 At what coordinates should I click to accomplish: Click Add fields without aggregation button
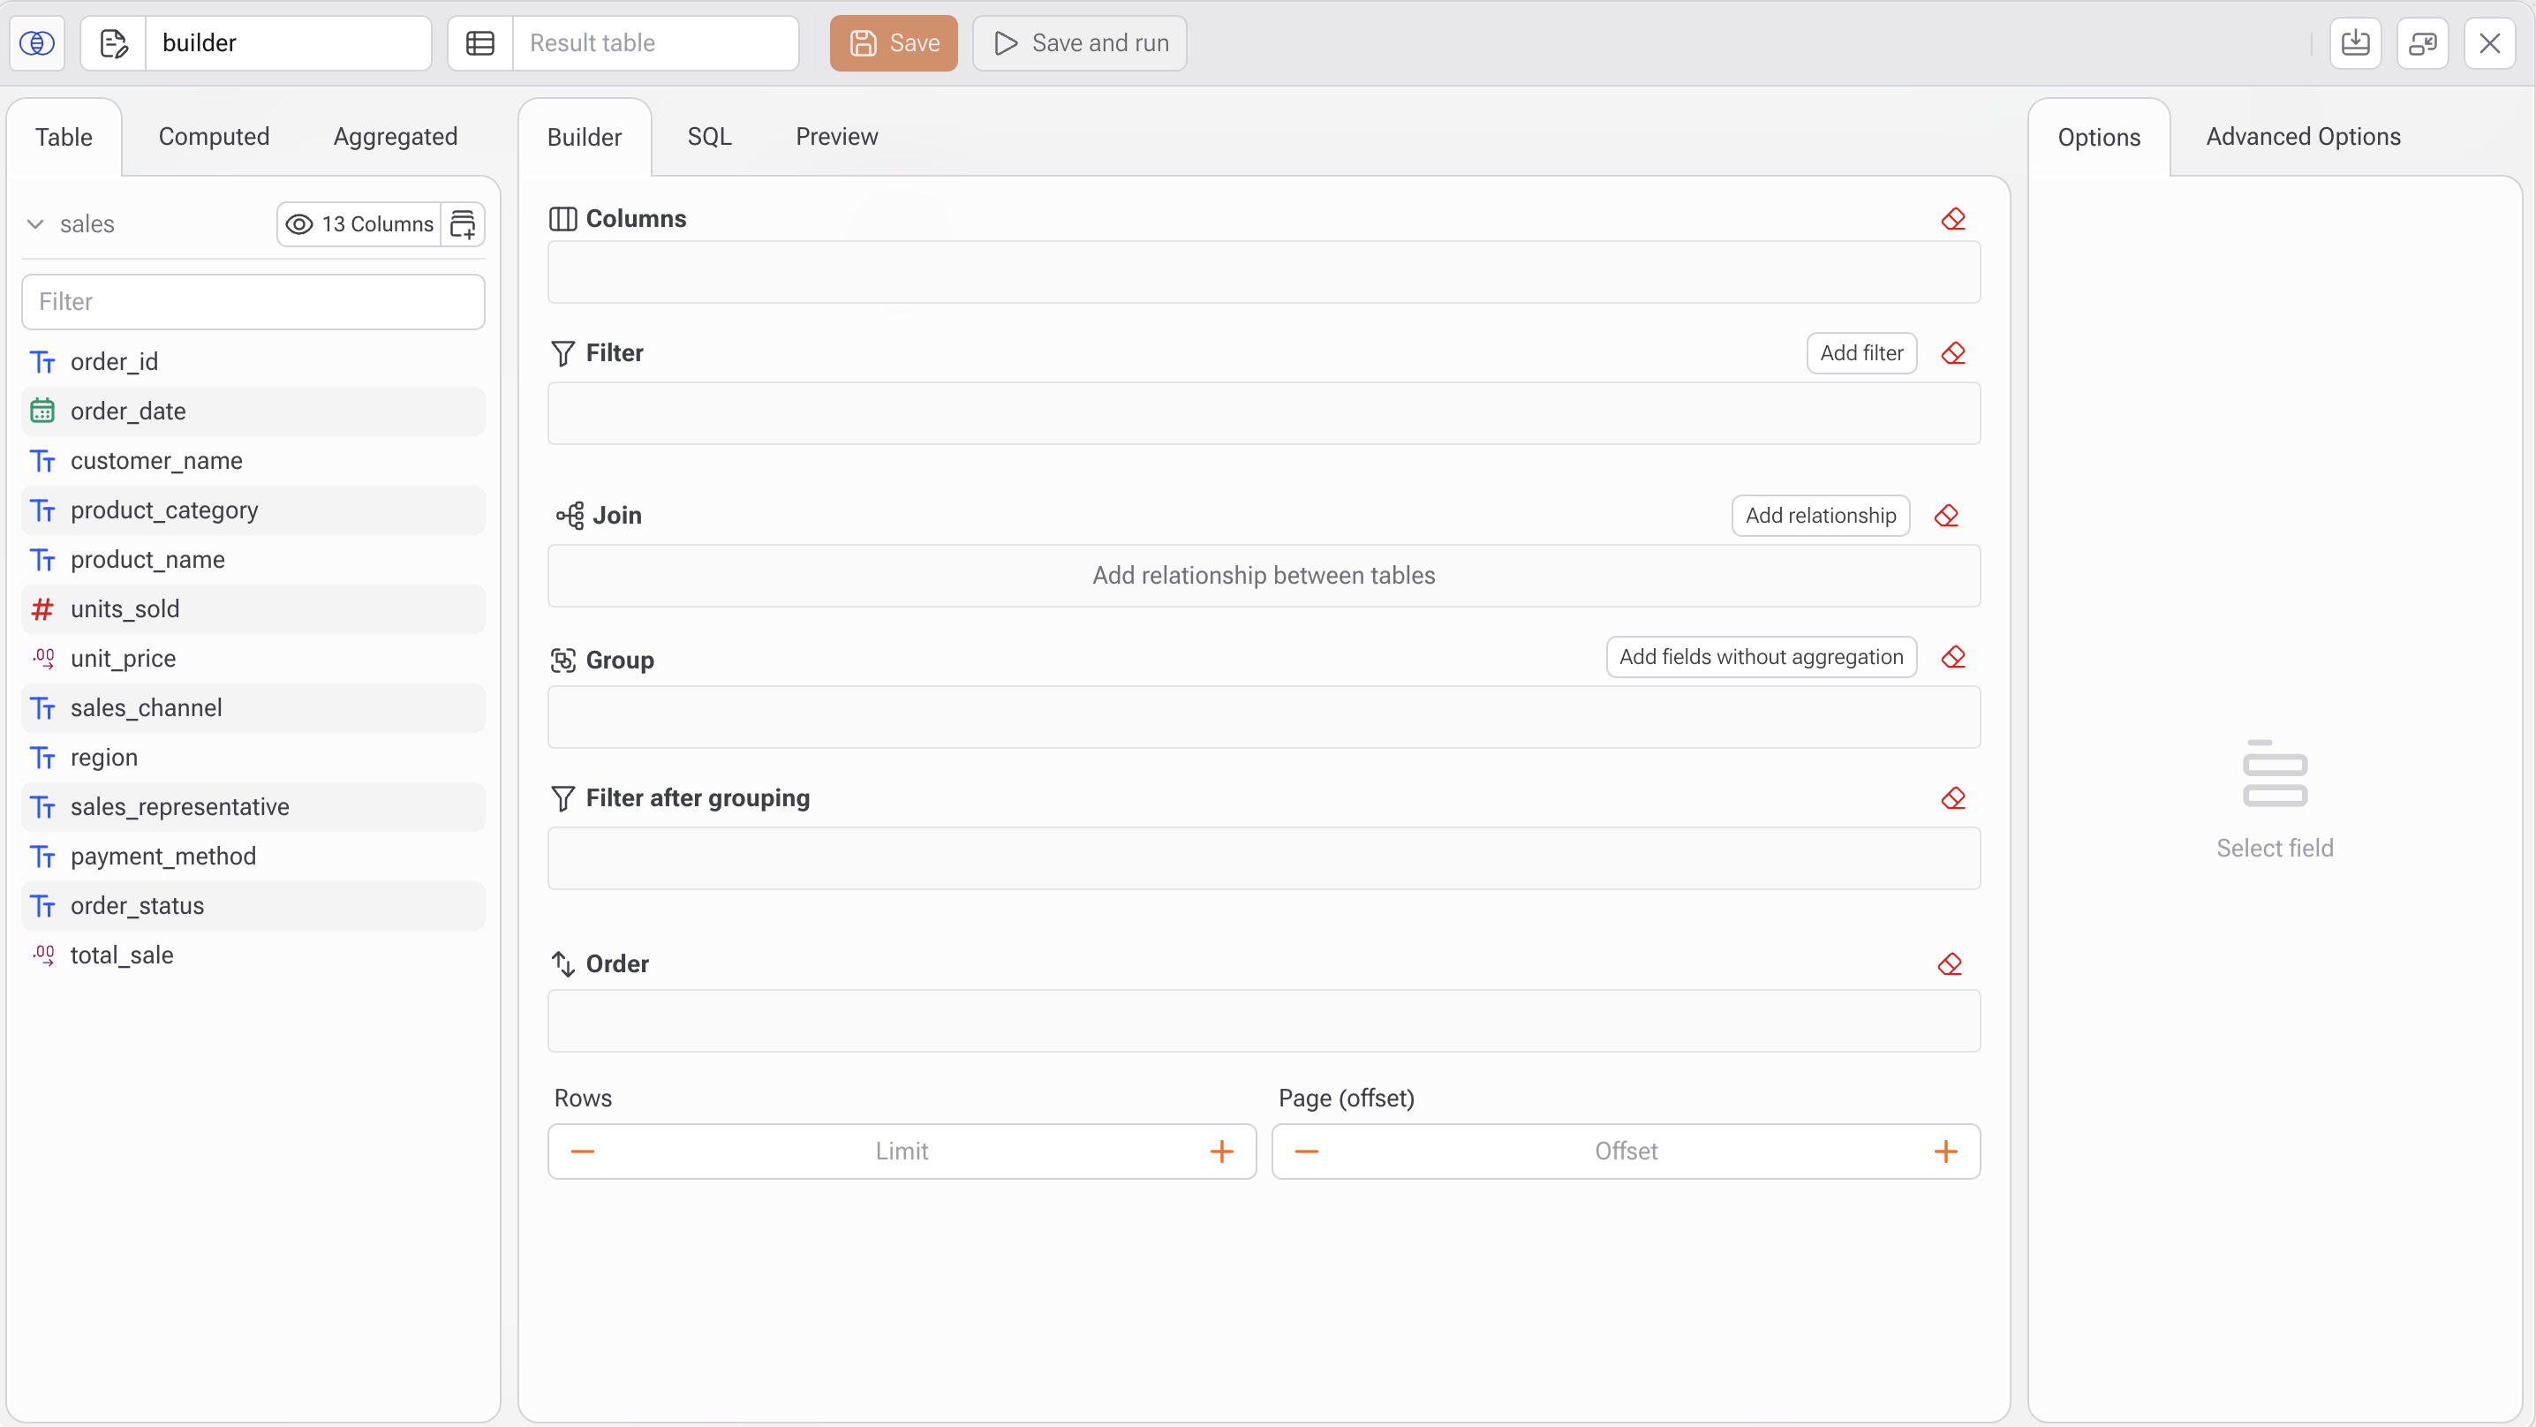point(1760,657)
